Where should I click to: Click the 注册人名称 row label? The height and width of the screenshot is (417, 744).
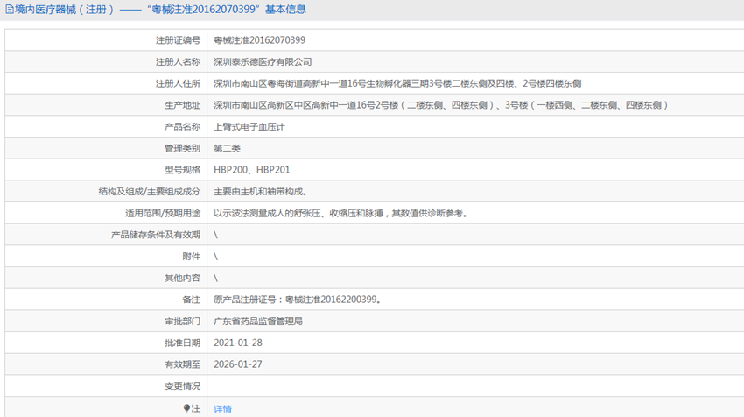click(x=178, y=61)
